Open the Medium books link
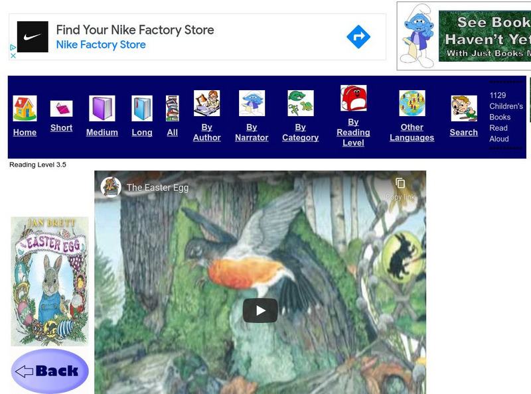Viewport: 531px width, 394px height. 102,133
